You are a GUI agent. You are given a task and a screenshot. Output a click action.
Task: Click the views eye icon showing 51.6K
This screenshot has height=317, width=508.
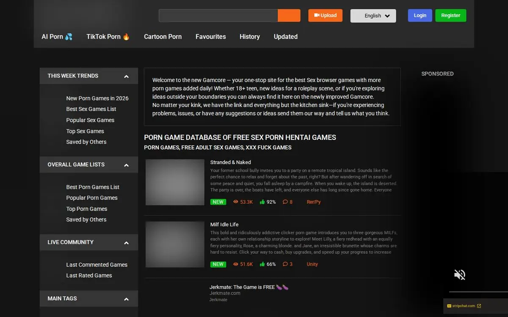(x=236, y=264)
